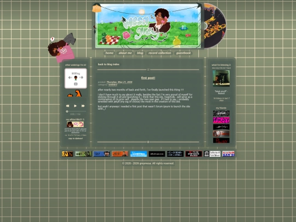Click the black footer badge with small white text
296x222 pixels.
pyautogui.click(x=157, y=154)
